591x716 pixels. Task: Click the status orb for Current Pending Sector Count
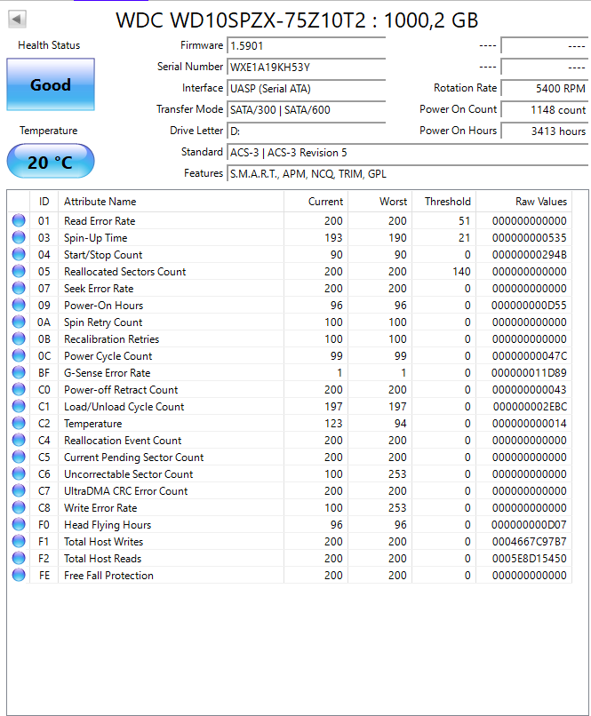[x=19, y=457]
